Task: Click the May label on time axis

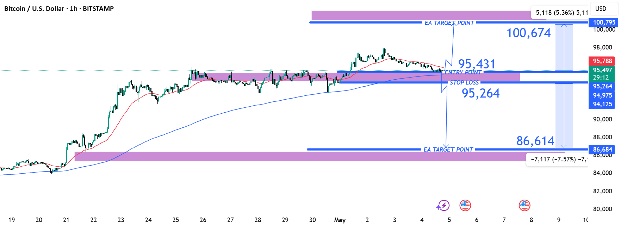Action: [x=340, y=220]
